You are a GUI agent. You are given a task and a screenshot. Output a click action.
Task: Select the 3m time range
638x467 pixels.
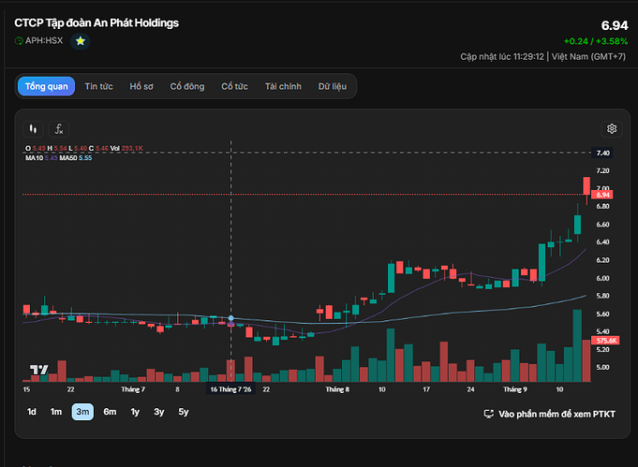click(82, 412)
